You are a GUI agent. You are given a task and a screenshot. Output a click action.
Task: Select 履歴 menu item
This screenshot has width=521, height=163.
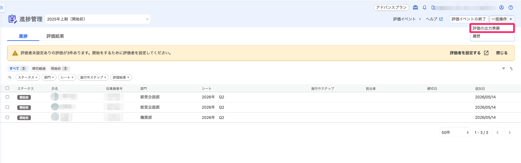pyautogui.click(x=492, y=36)
